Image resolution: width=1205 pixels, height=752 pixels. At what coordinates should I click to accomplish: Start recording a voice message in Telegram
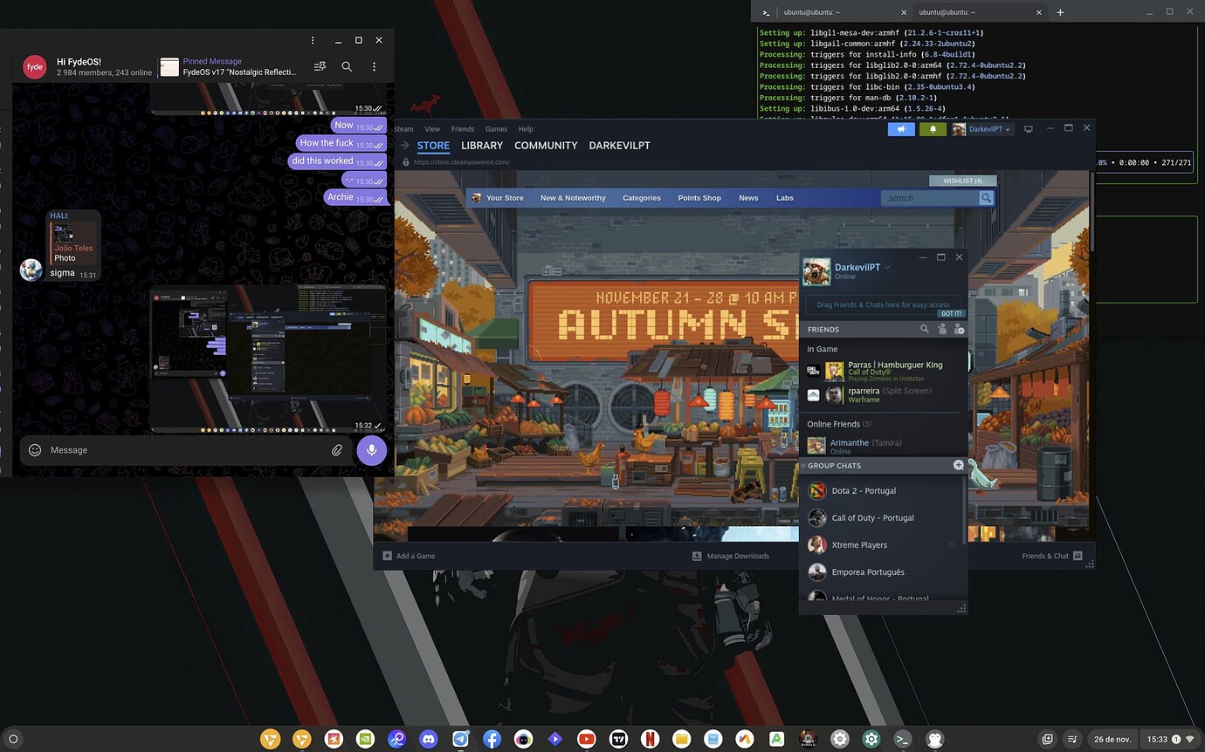[371, 449]
